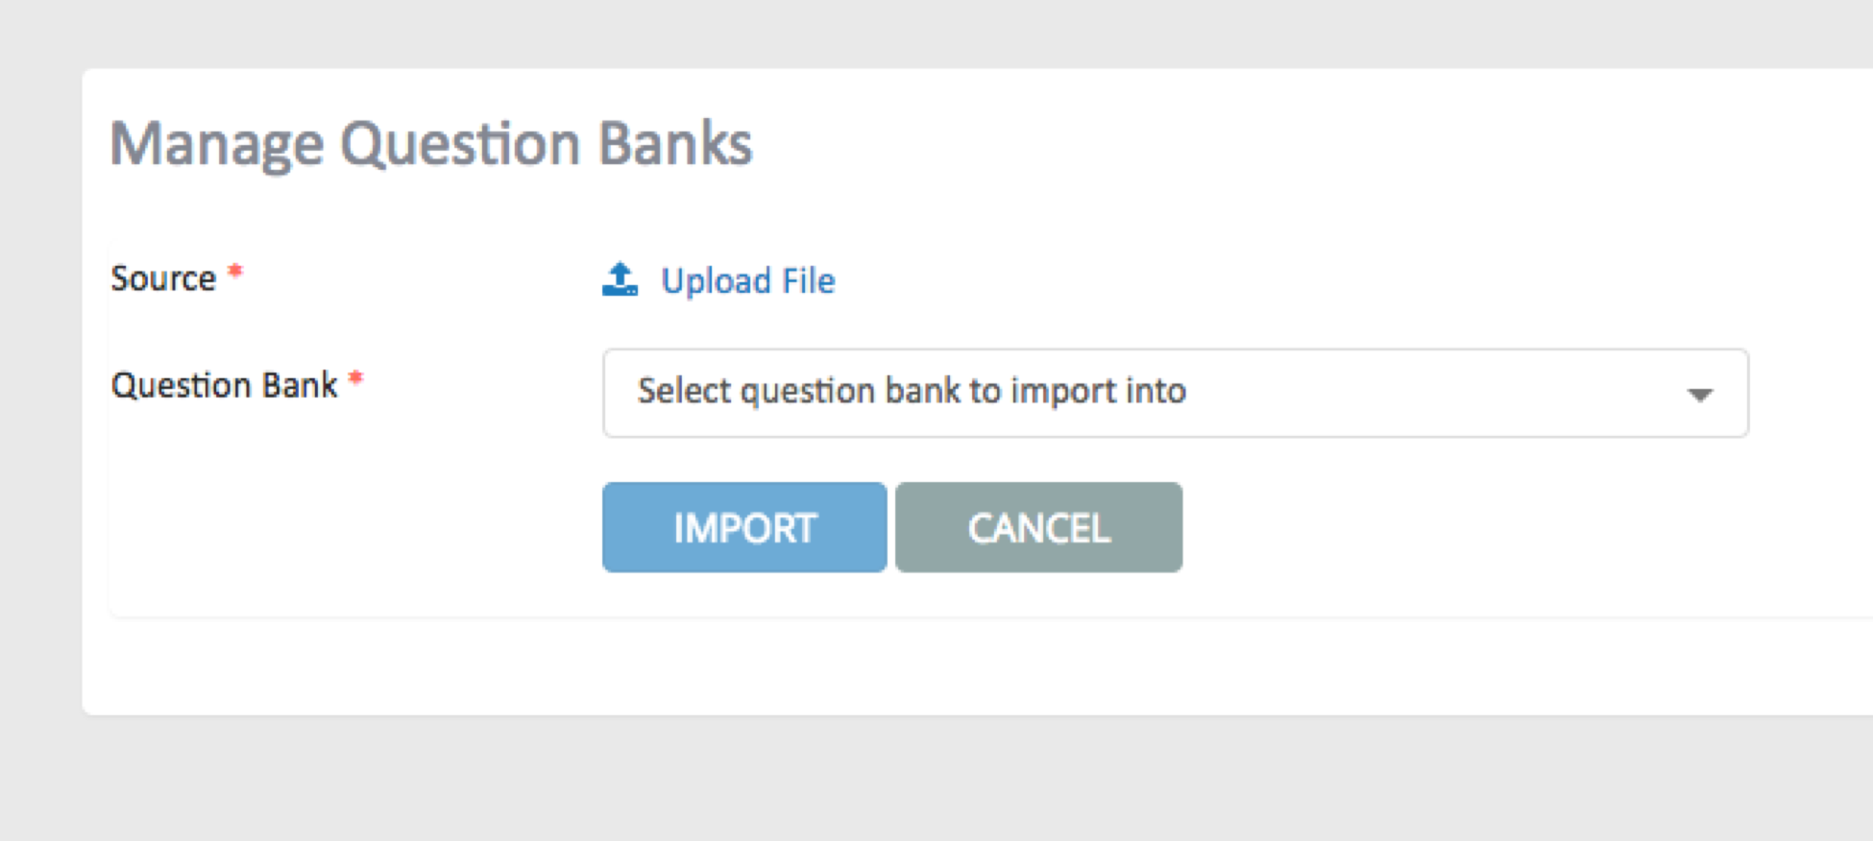This screenshot has width=1873, height=841.
Task: Focus the Question Bank select field
Action: point(1176,393)
